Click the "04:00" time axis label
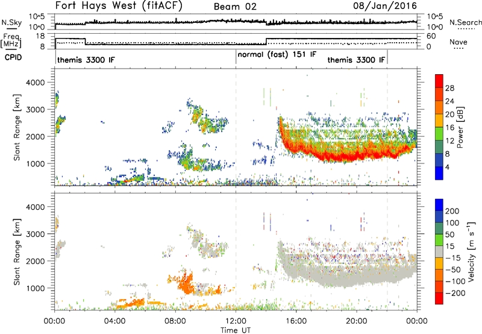The height and width of the screenshot is (334, 482). [114, 321]
